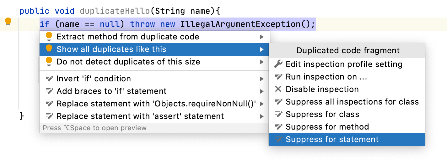Click Edit inspection profile setting
Screen dimensions: 447x164
344,64
